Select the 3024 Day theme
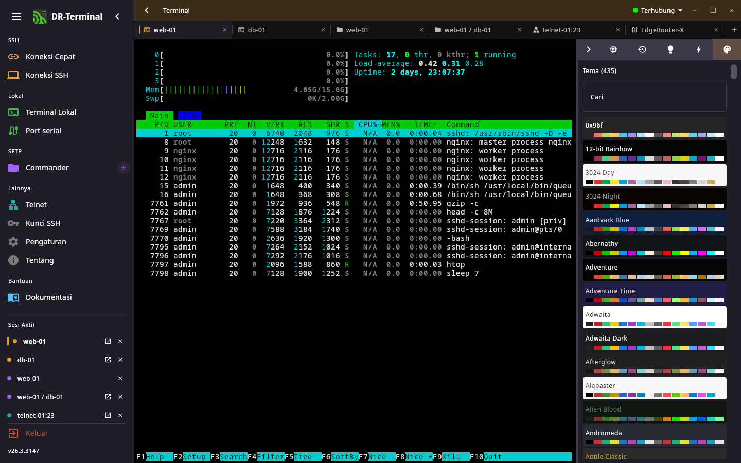741x463 pixels. pos(655,175)
